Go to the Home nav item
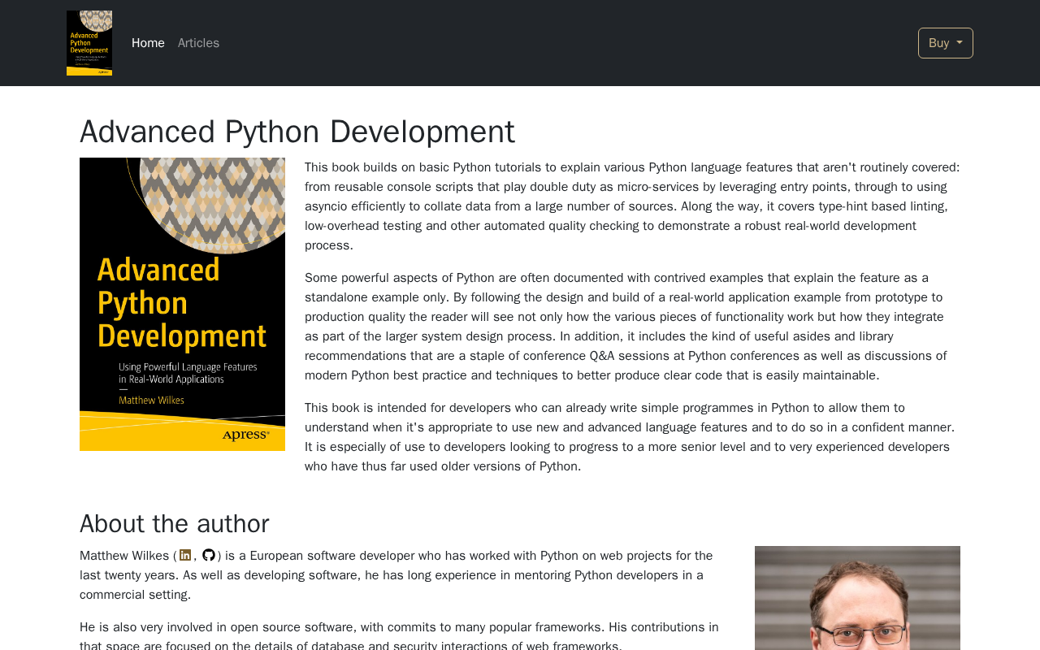 148,43
